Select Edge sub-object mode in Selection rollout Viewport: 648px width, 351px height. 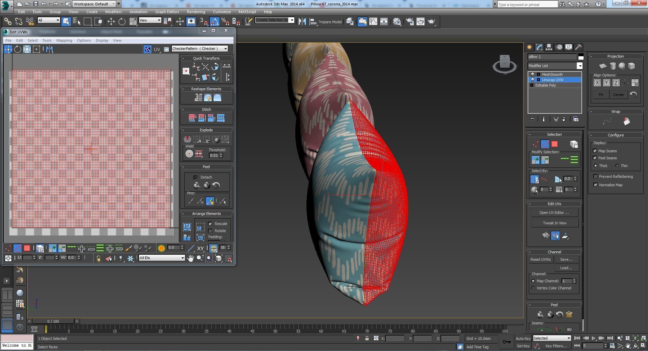[x=545, y=144]
